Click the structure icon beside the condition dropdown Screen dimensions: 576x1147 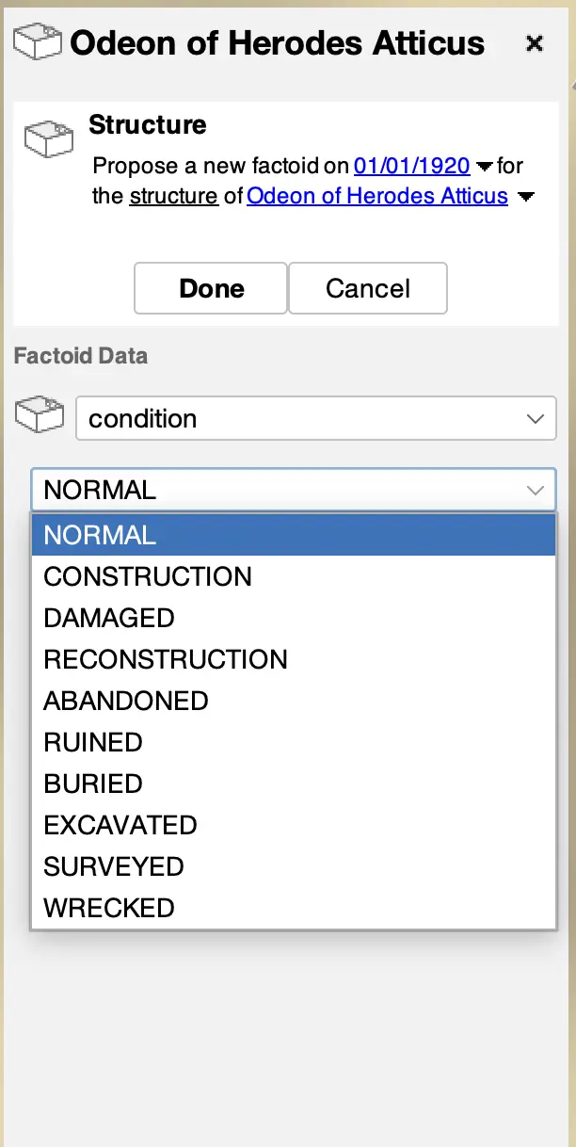pos(40,415)
